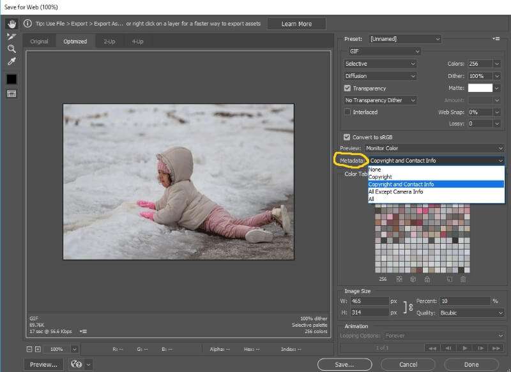Expand the Quality Bicubic dropdown
The width and height of the screenshot is (511, 372).
(x=471, y=313)
